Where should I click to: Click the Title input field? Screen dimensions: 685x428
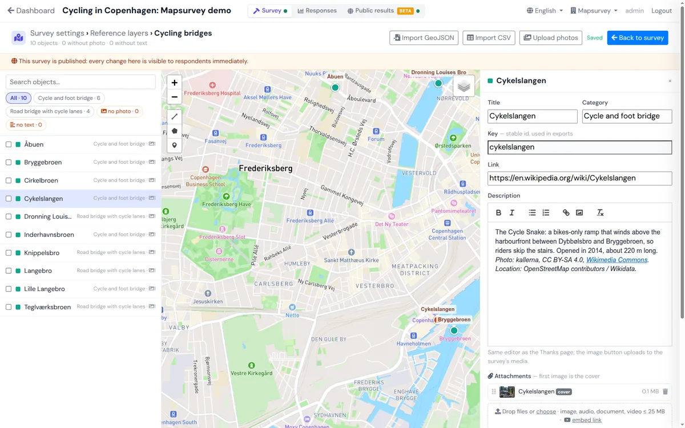[x=533, y=116]
